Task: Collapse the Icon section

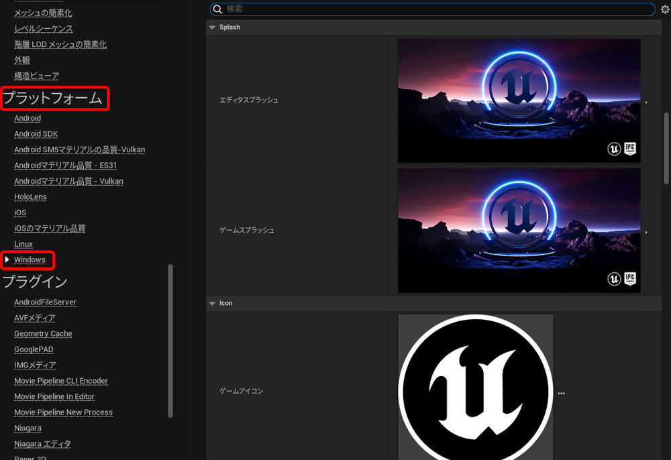Action: click(212, 304)
